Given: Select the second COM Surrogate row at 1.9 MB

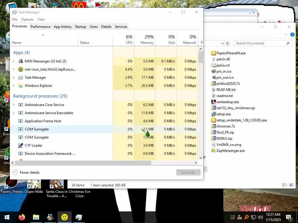Looking at the screenshot, I should point(104,137).
